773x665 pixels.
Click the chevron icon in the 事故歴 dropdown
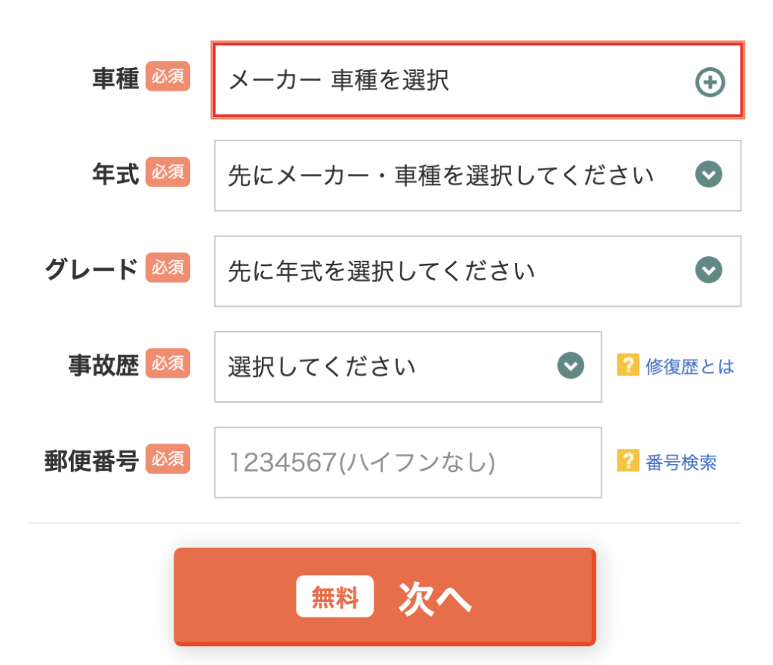point(571,366)
